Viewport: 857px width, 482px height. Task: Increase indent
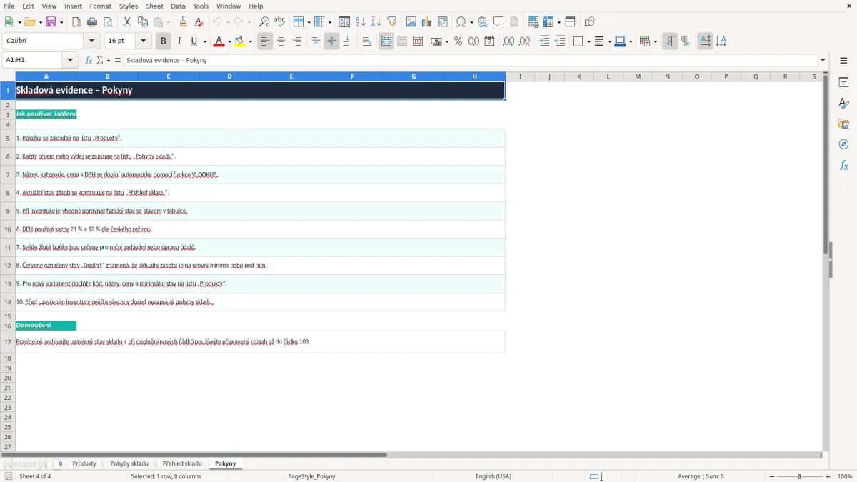click(544, 41)
